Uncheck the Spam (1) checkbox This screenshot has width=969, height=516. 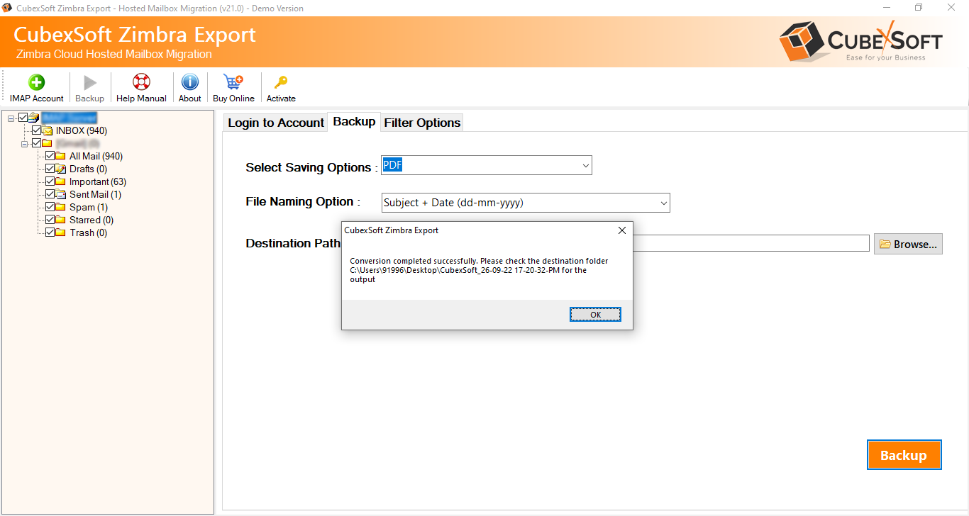50,207
